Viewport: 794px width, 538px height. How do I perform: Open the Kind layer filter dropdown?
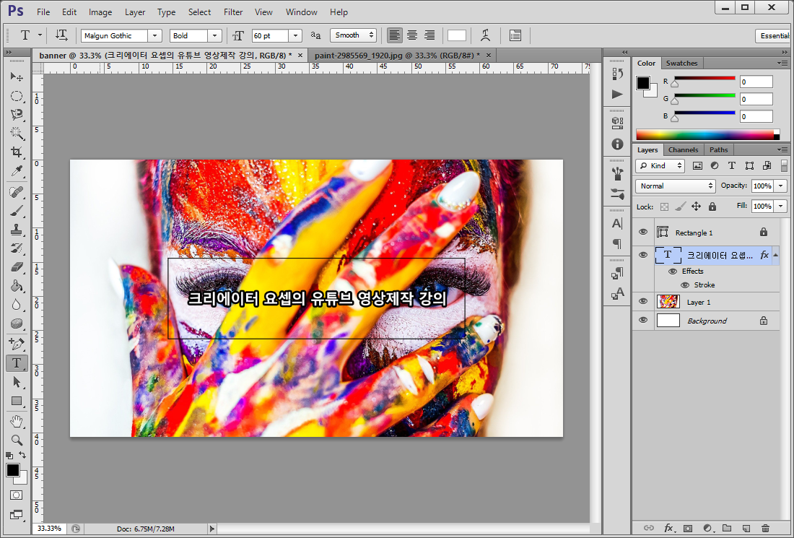660,165
